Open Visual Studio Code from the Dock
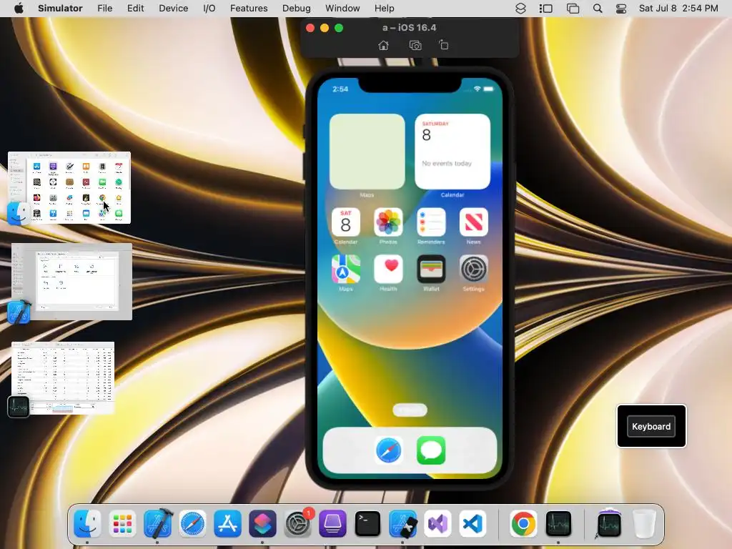This screenshot has height=549, width=732. coord(473,523)
